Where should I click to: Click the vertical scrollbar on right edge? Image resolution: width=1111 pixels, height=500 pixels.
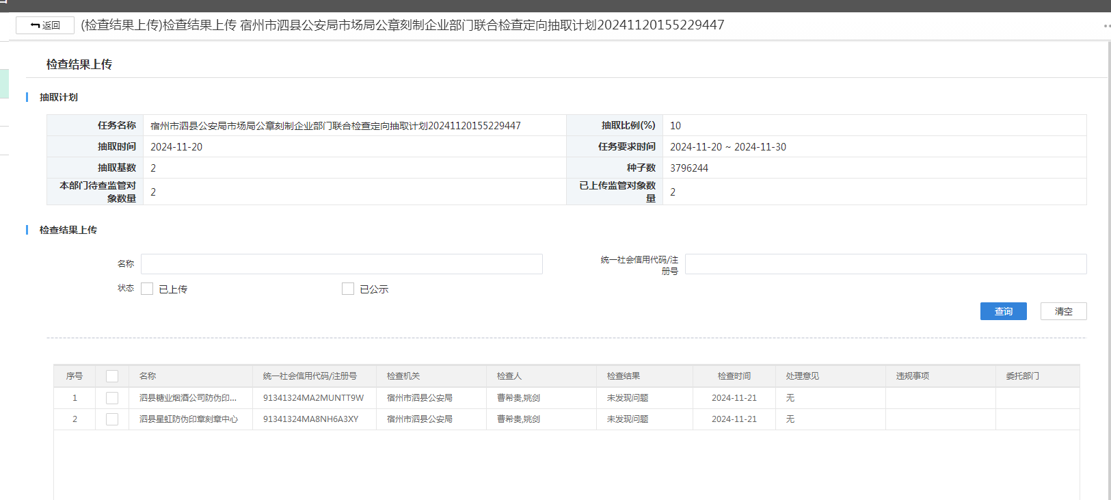click(x=1109, y=270)
